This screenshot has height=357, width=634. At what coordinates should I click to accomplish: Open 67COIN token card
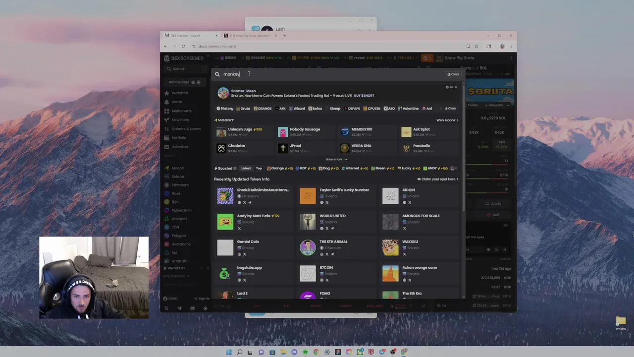click(337, 273)
